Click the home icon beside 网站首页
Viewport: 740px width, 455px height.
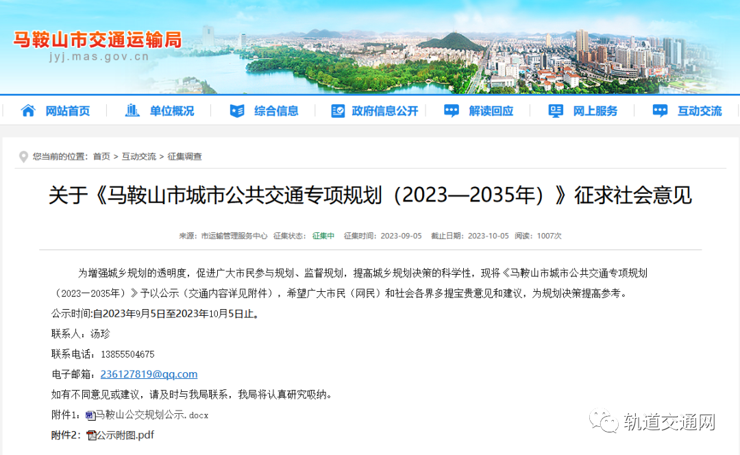pos(27,110)
